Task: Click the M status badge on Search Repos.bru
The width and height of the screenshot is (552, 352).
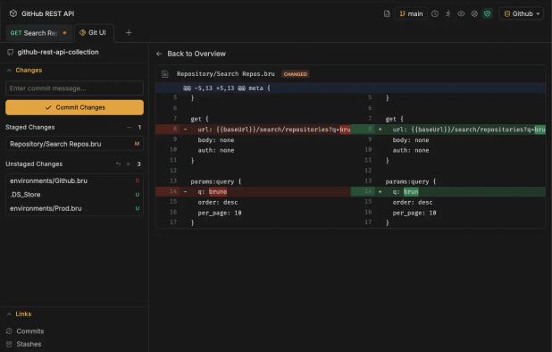Action: click(137, 144)
